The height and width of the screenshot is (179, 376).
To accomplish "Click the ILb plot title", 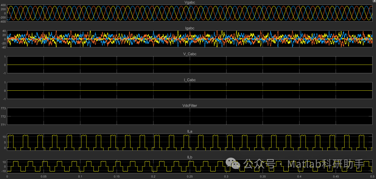I will 190,157.
